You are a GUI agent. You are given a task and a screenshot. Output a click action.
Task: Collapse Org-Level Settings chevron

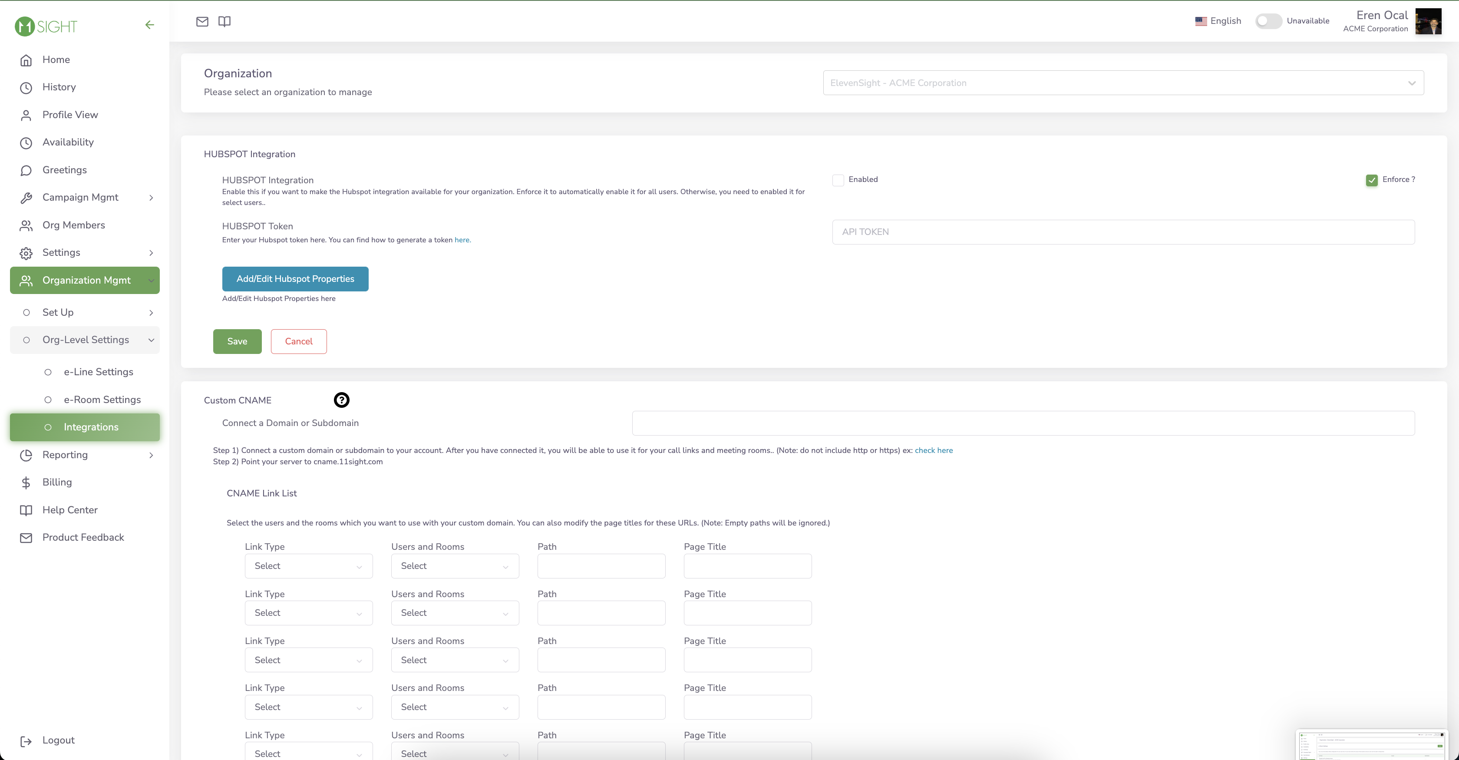click(151, 340)
